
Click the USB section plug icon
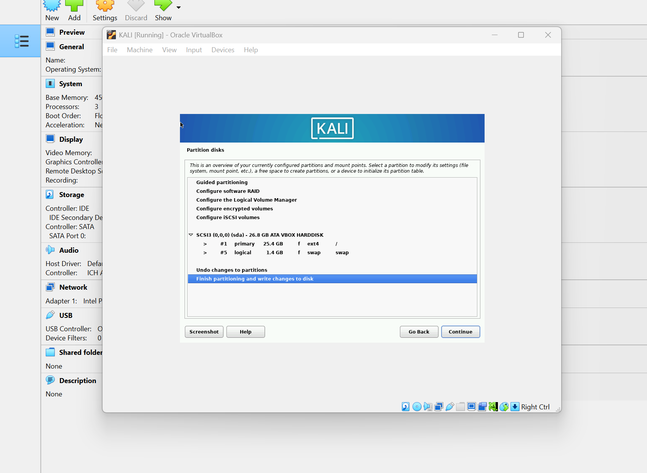50,315
